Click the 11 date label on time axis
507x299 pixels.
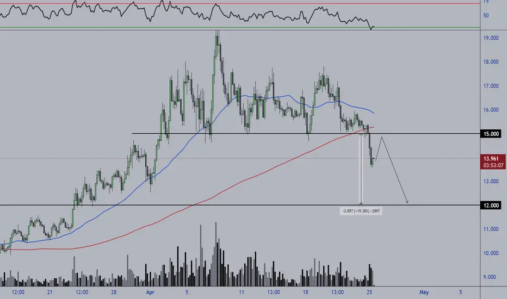point(242,292)
